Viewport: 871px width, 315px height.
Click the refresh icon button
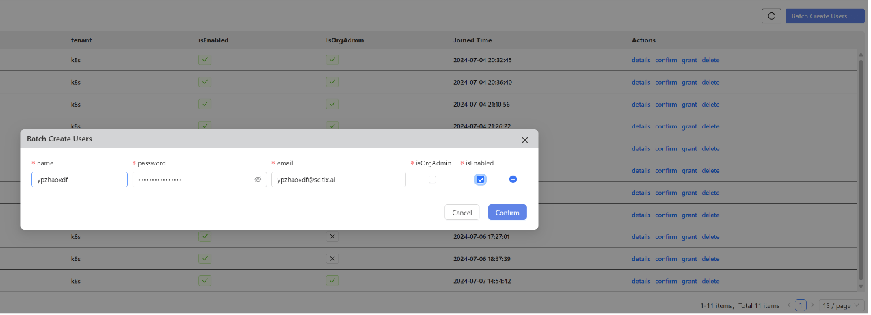pyautogui.click(x=771, y=16)
